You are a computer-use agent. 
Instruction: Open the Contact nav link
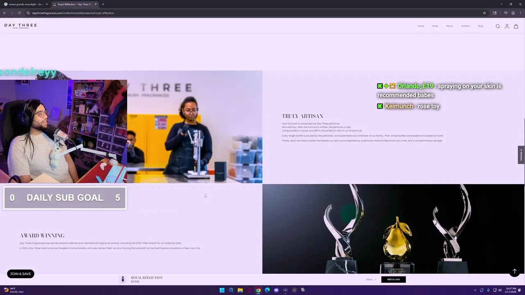click(x=466, y=26)
